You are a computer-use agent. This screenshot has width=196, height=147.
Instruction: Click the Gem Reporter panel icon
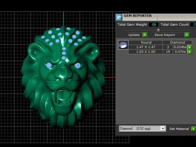(x=119, y=17)
